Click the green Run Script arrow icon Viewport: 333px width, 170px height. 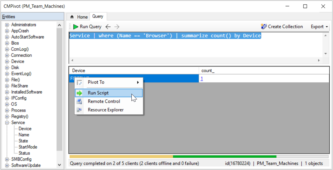point(79,93)
